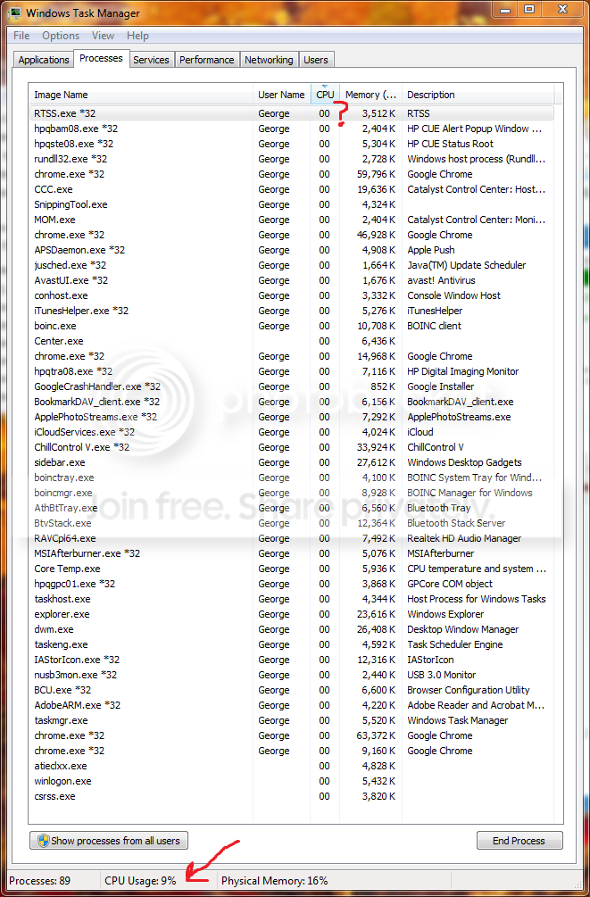Open the Users tab
This screenshot has width=590, height=897.
coord(316,60)
